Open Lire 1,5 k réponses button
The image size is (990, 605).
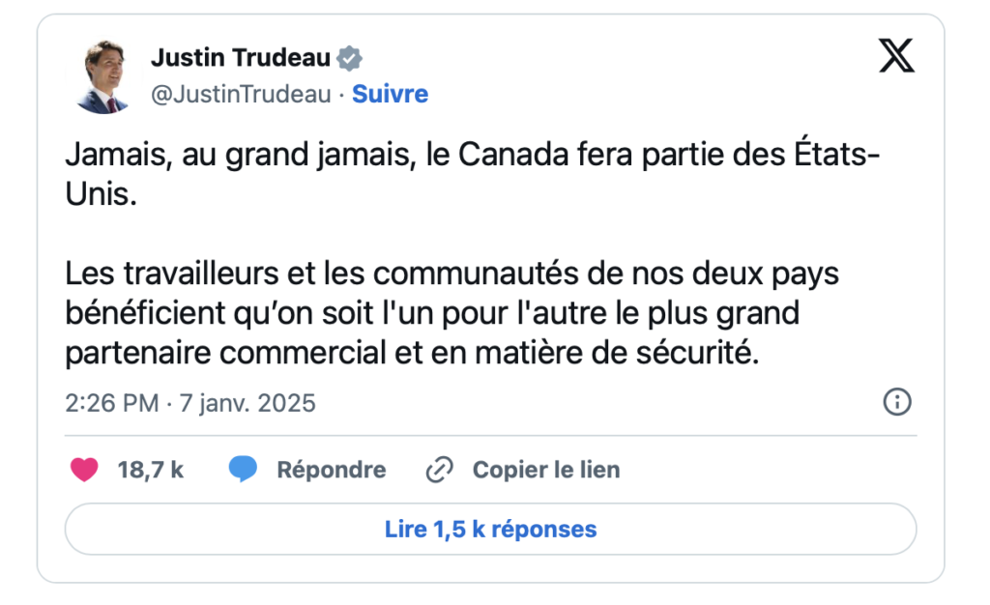[x=490, y=530]
